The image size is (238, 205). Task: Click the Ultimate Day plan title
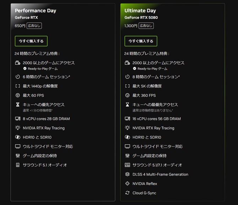point(140,11)
